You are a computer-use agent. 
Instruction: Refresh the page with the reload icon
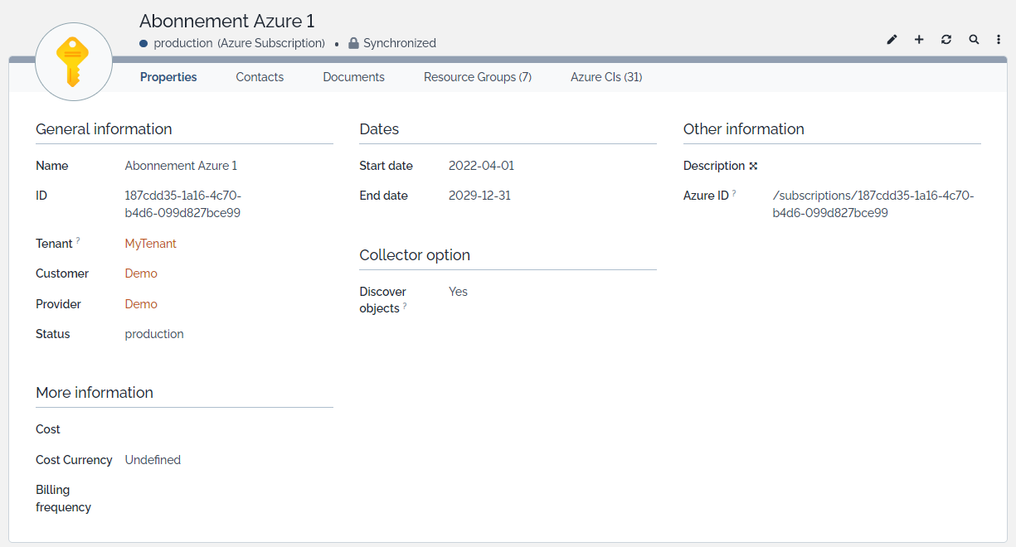pyautogui.click(x=946, y=40)
